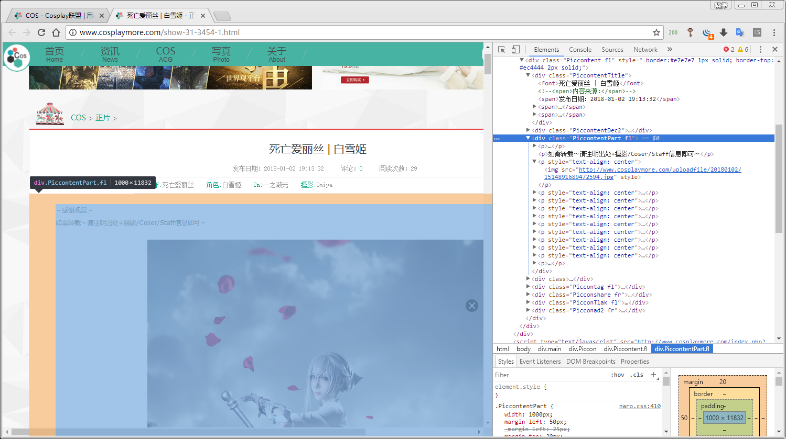Click the styles Filter input field
Screen dimensions: 786x439
coord(551,375)
